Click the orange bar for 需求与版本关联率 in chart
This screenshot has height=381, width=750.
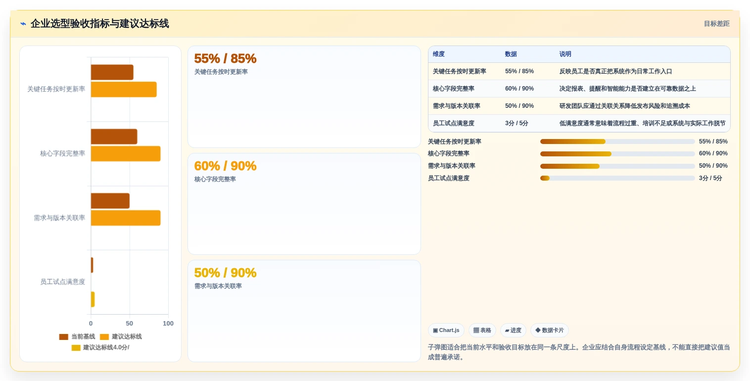tap(126, 218)
